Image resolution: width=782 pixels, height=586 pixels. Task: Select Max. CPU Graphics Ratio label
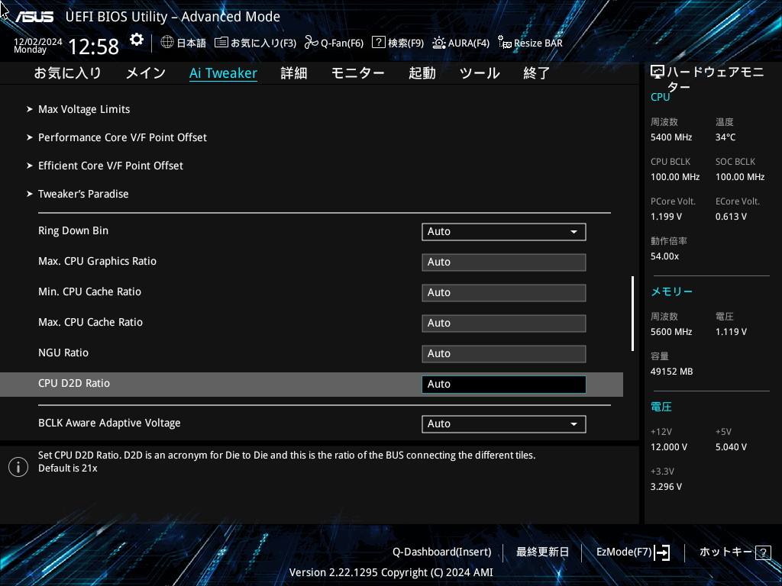(x=97, y=261)
